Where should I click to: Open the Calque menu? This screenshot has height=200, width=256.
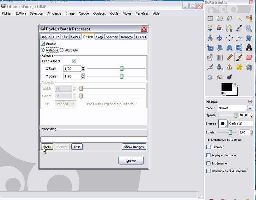(x=84, y=13)
